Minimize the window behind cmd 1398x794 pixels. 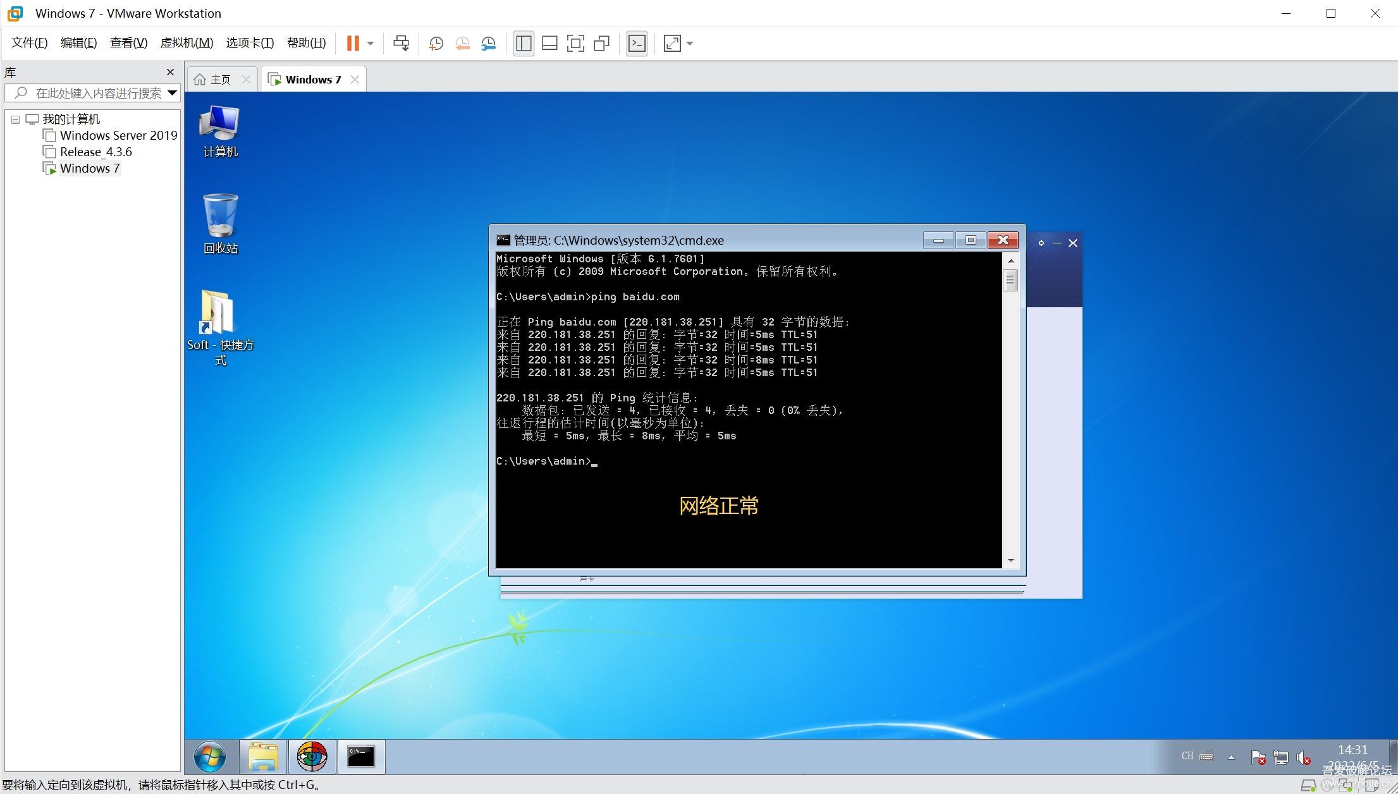click(x=1057, y=243)
